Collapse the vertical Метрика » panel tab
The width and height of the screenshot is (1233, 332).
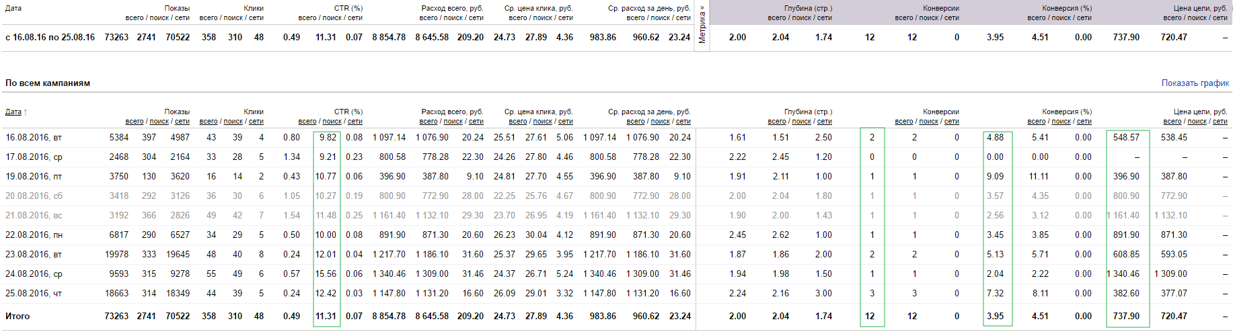pos(702,26)
